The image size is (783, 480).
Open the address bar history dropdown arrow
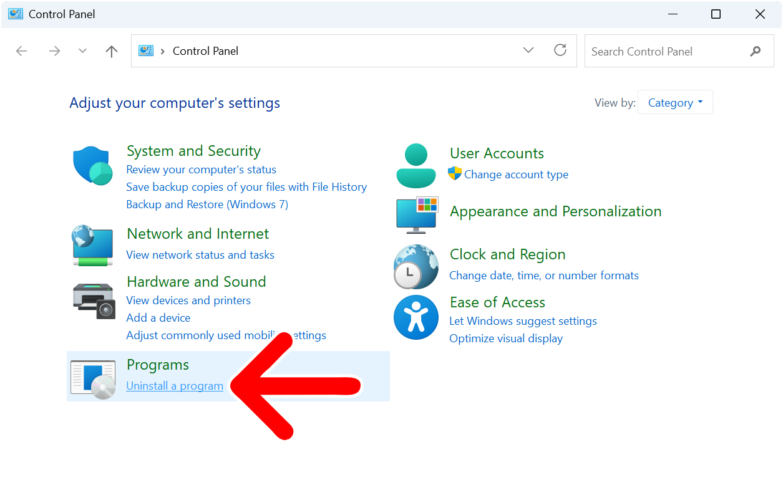pos(528,51)
